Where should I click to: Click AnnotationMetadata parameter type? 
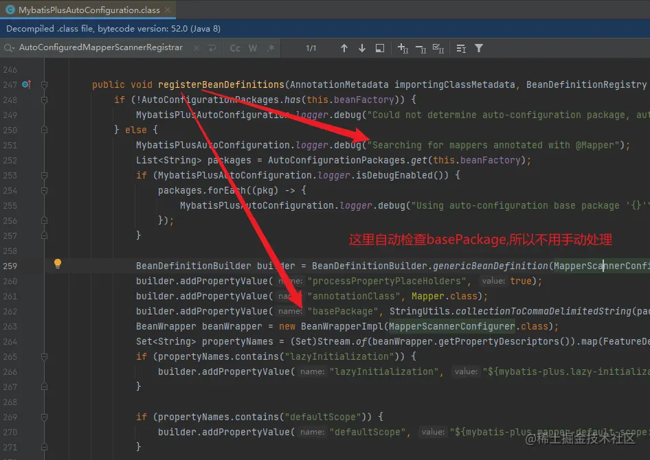pyautogui.click(x=339, y=84)
